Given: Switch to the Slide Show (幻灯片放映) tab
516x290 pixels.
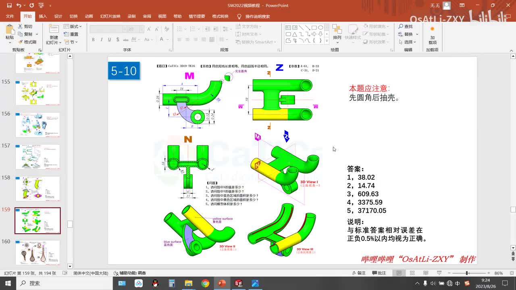Looking at the screenshot, I should click(110, 17).
